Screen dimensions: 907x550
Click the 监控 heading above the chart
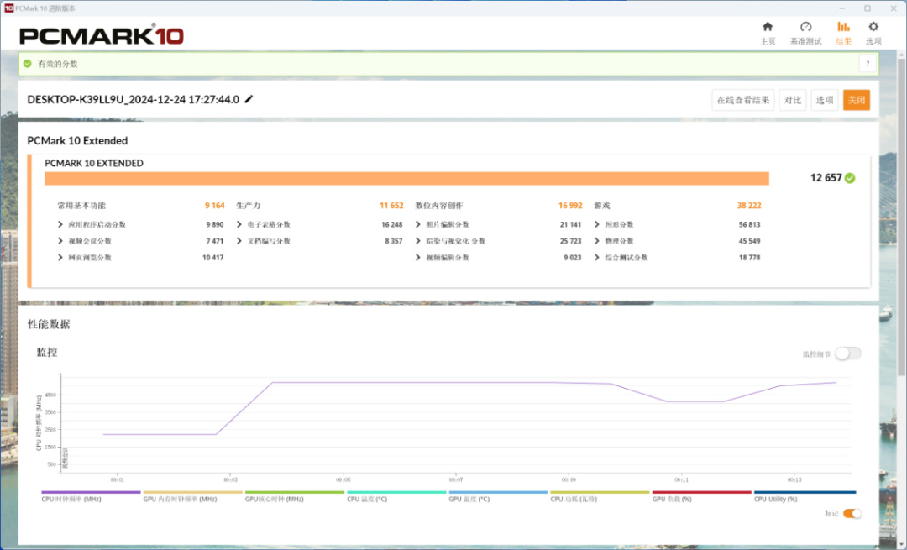47,352
